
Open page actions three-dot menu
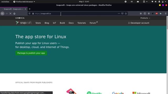[x=119, y=13]
